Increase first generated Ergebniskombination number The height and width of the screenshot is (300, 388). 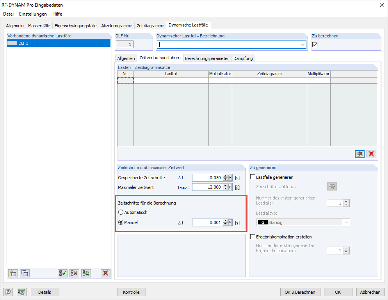(x=347, y=249)
